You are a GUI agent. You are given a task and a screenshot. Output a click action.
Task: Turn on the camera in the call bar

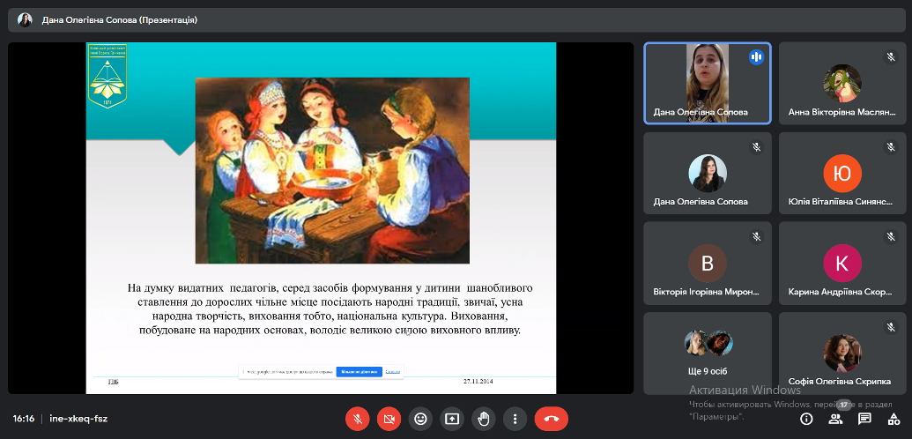389,419
